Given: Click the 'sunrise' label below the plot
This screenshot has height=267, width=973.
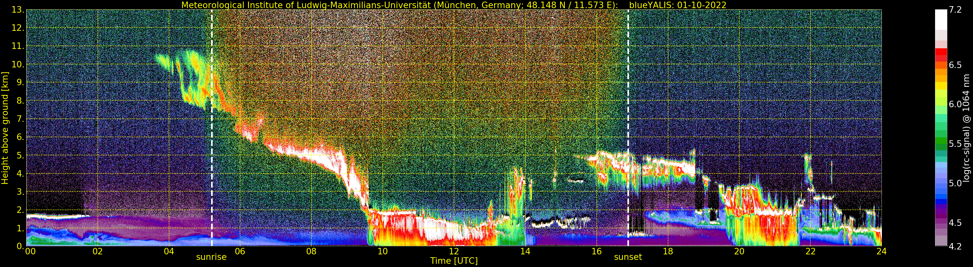Looking at the screenshot, I should coord(211,257).
